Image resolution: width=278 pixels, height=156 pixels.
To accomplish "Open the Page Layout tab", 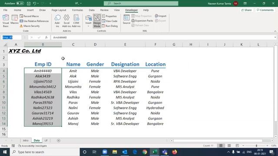I will [59, 10].
